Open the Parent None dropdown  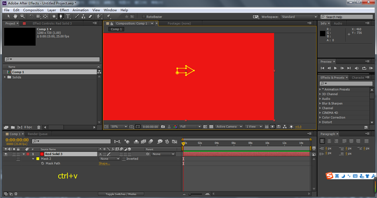tap(163, 154)
